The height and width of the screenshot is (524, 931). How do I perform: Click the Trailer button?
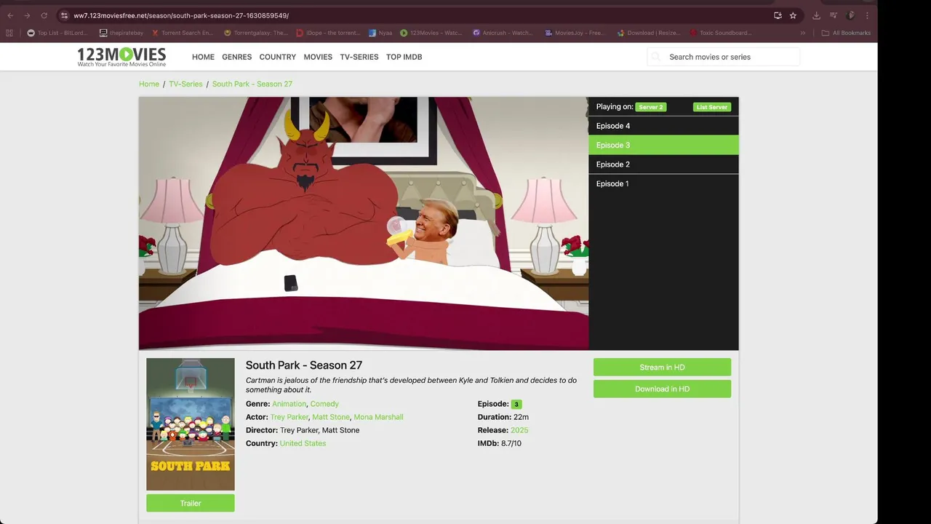click(191, 503)
